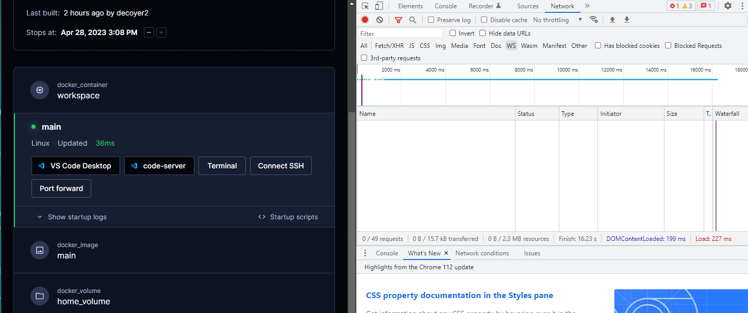Click the docker_container workspace chip icon

(x=39, y=91)
